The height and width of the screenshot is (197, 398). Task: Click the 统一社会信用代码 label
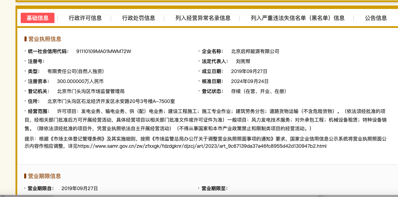coord(48,51)
